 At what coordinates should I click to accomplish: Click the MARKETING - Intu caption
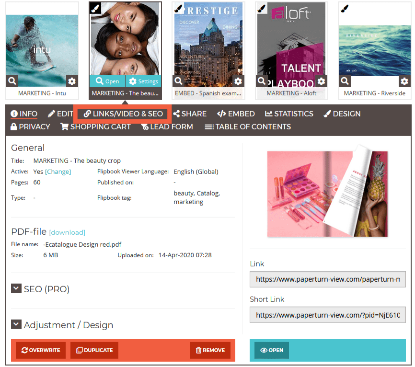[42, 93]
